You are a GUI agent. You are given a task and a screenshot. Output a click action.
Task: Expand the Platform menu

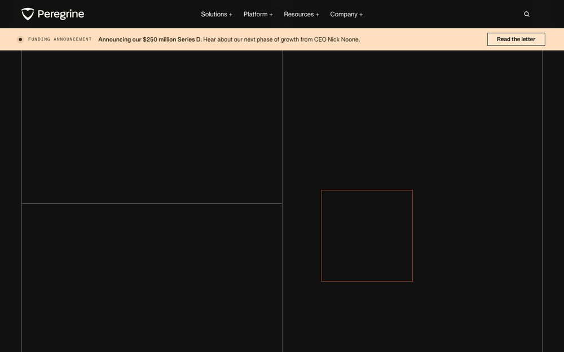coord(258,15)
